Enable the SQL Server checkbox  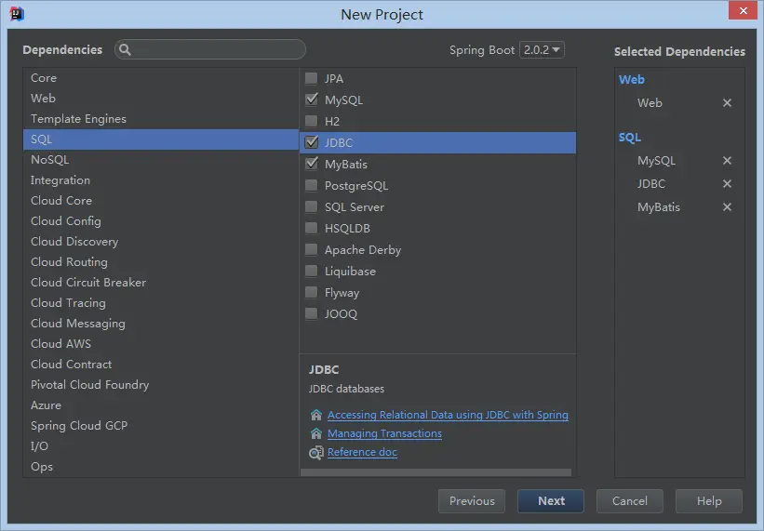click(x=311, y=206)
